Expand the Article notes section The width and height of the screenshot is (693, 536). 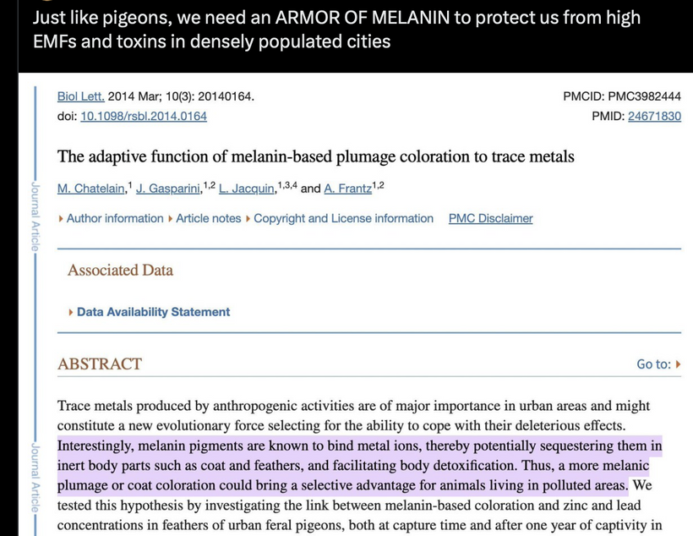coord(208,218)
